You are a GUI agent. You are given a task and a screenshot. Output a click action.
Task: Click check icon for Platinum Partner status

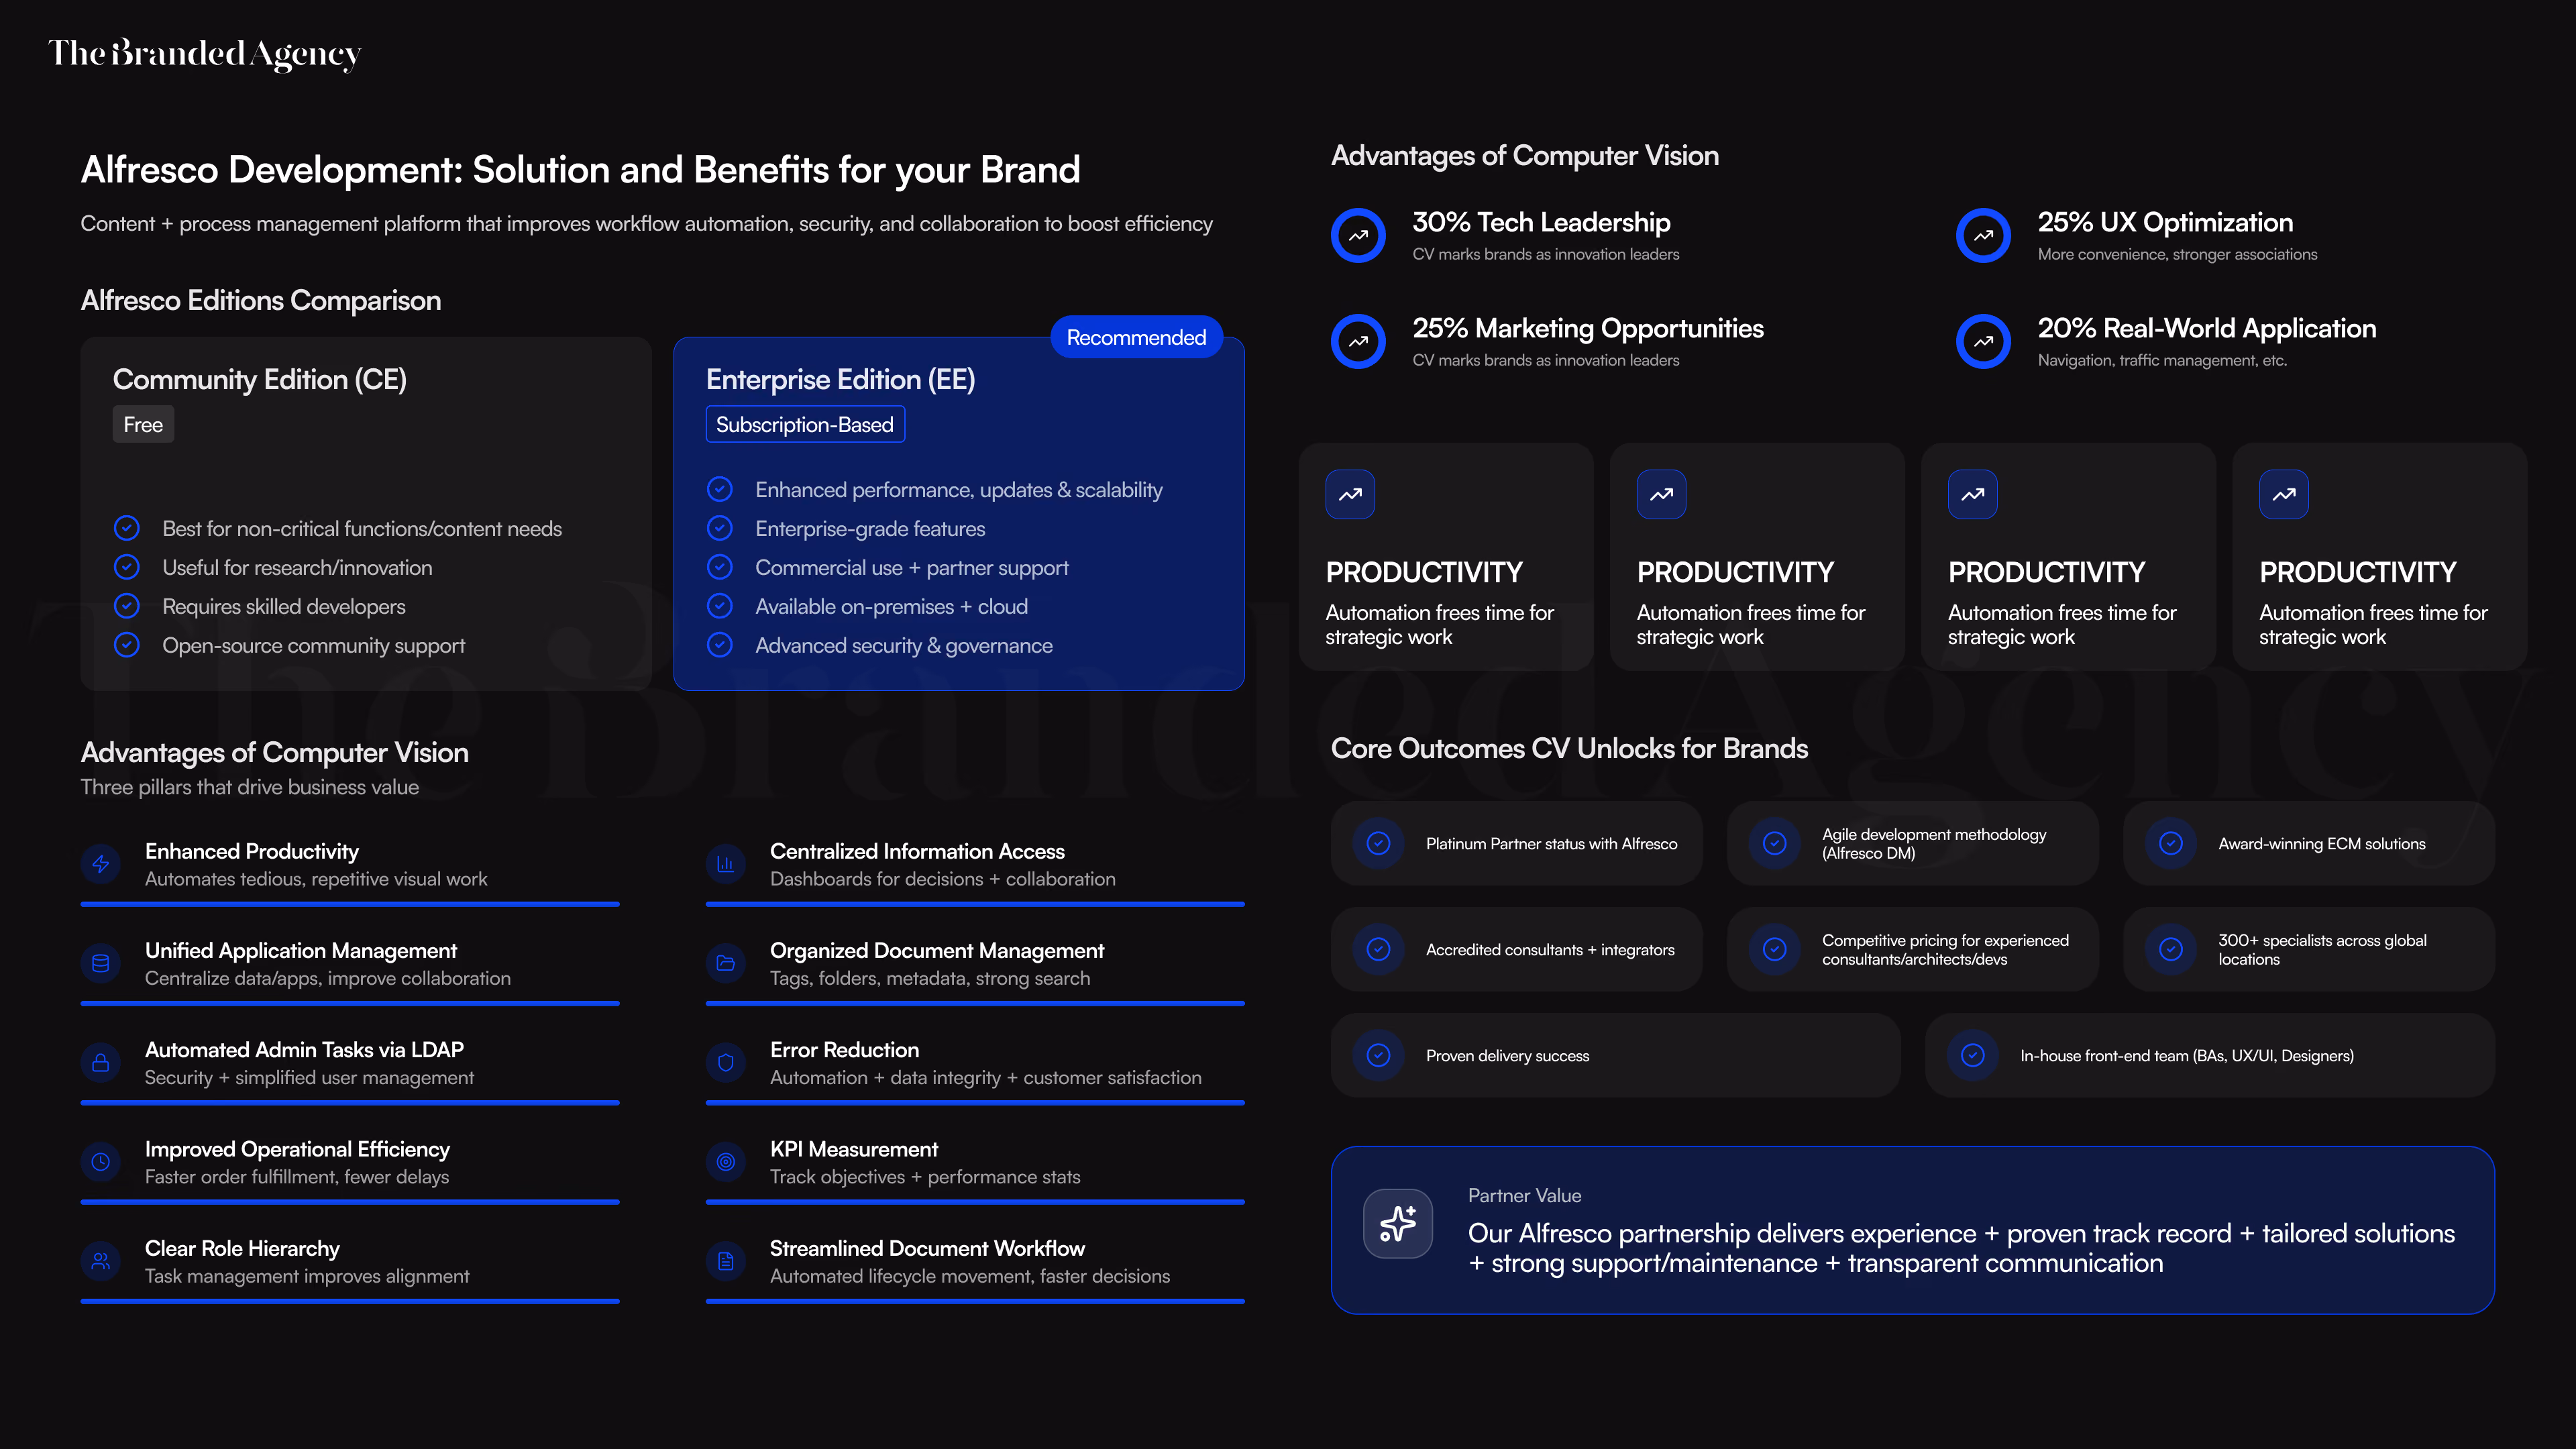click(x=1378, y=844)
